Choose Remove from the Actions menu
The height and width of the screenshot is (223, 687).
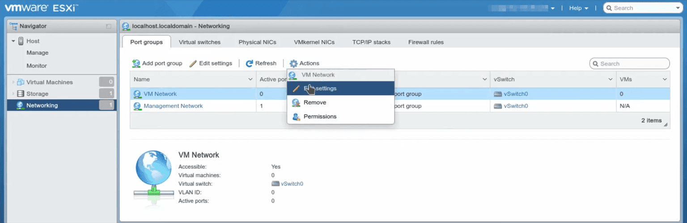340,103
